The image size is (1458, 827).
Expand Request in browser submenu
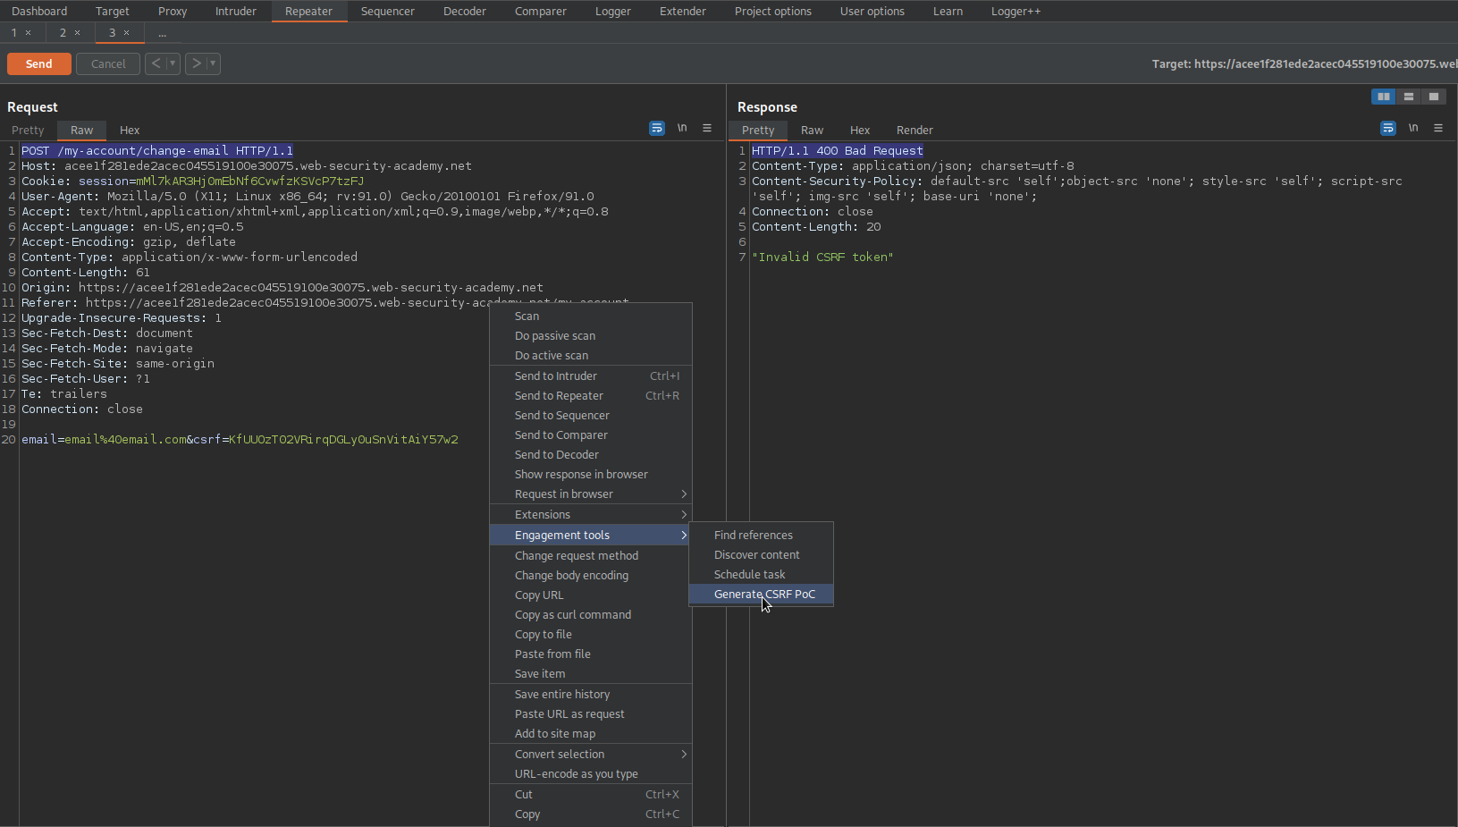tap(591, 494)
